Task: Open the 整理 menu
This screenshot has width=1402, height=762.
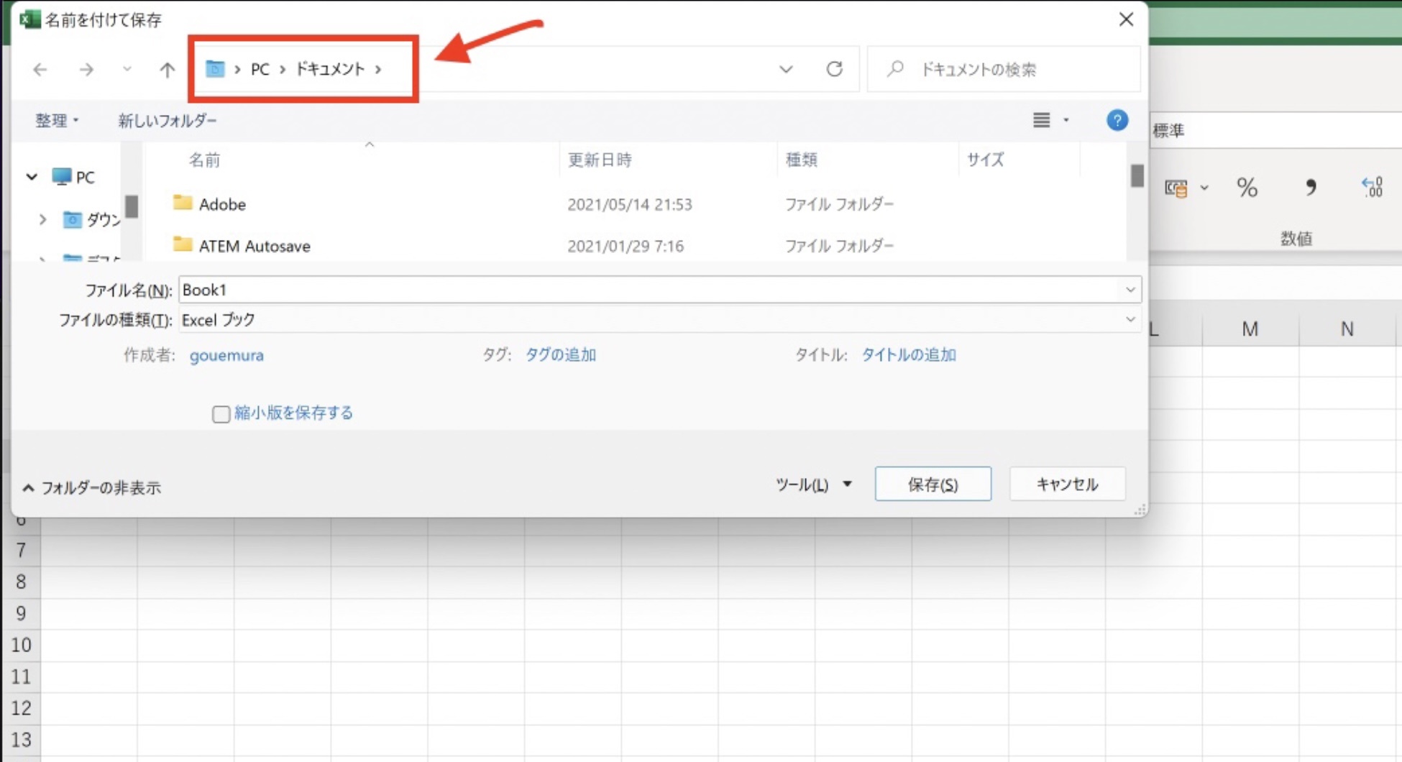Action: [56, 120]
